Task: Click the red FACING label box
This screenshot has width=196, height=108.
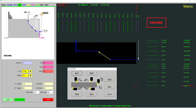Action: [x=156, y=23]
